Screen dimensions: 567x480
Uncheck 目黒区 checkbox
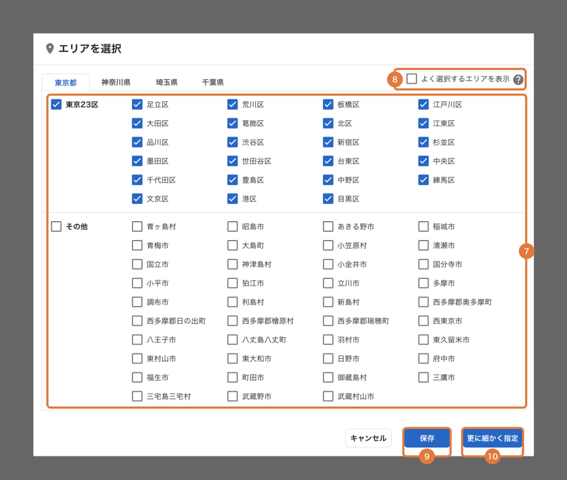point(328,199)
